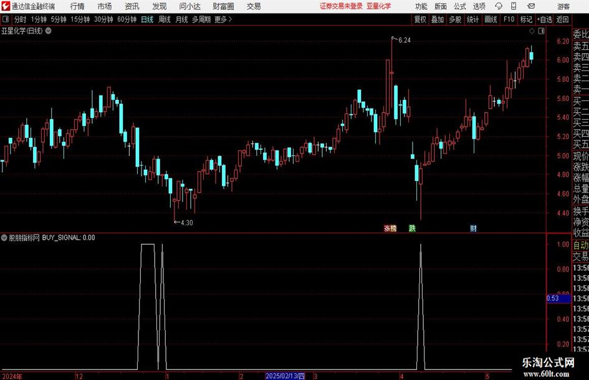Click the 财 event marker on chart
Image resolution: width=589 pixels, height=380 pixels.
473,228
